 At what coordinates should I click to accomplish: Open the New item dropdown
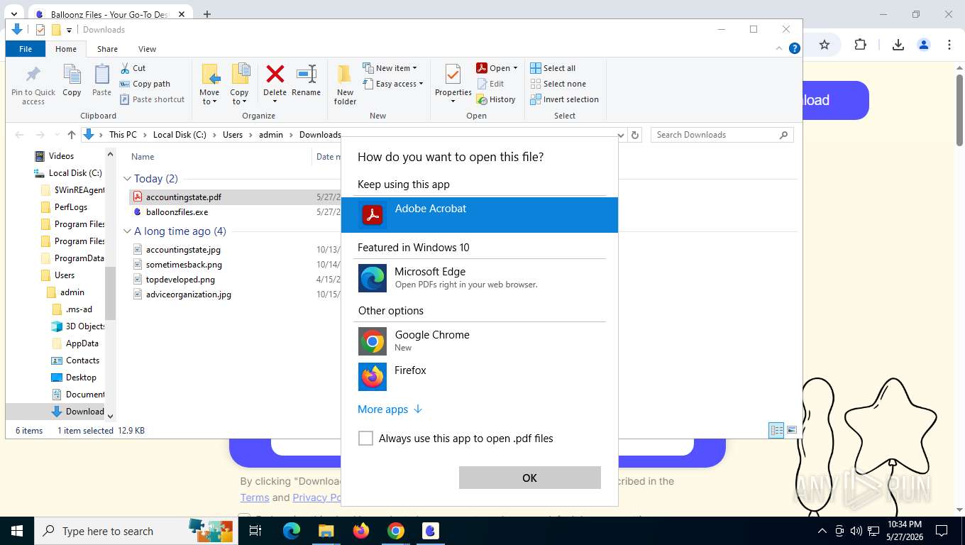coord(390,68)
